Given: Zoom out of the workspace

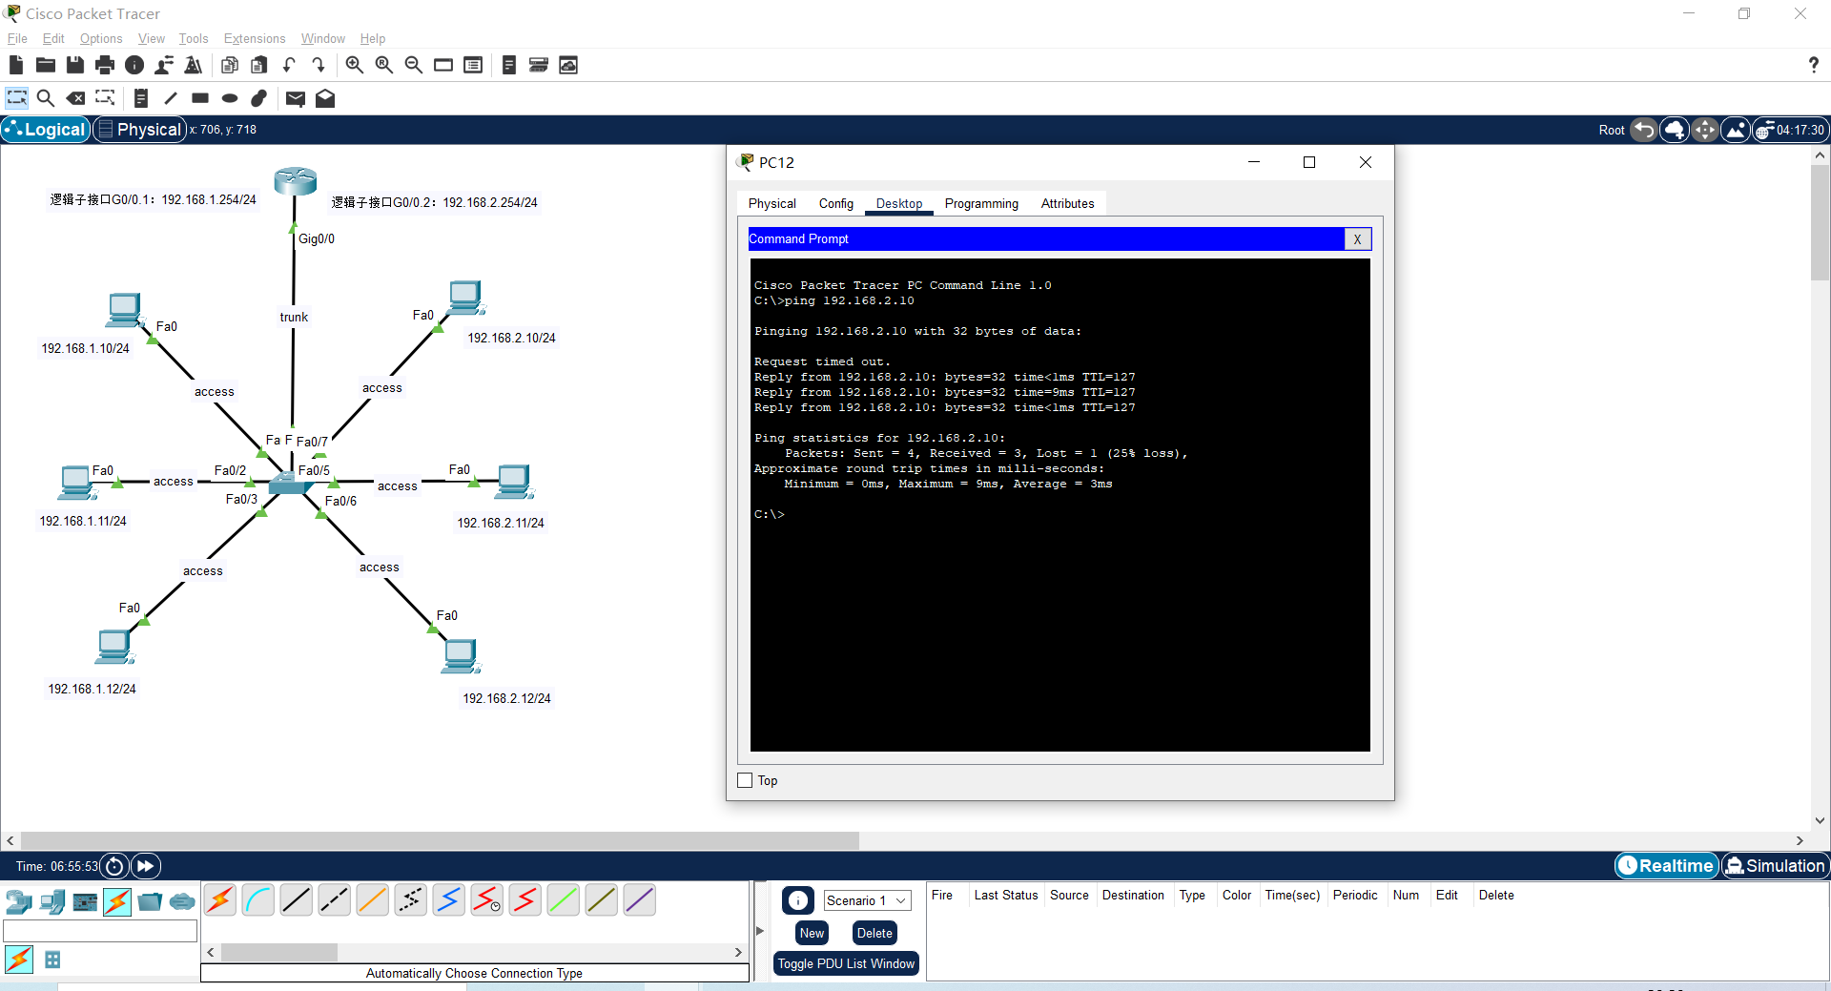Looking at the screenshot, I should click(414, 65).
